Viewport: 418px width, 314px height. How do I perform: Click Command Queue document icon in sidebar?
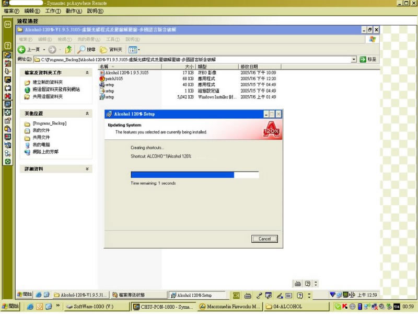[7, 71]
